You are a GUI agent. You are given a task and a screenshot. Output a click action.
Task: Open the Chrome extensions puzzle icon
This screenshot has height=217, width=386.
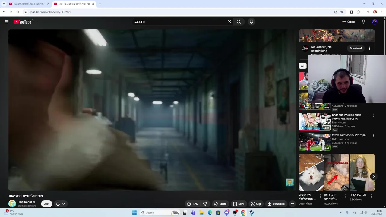[x=358, y=12]
